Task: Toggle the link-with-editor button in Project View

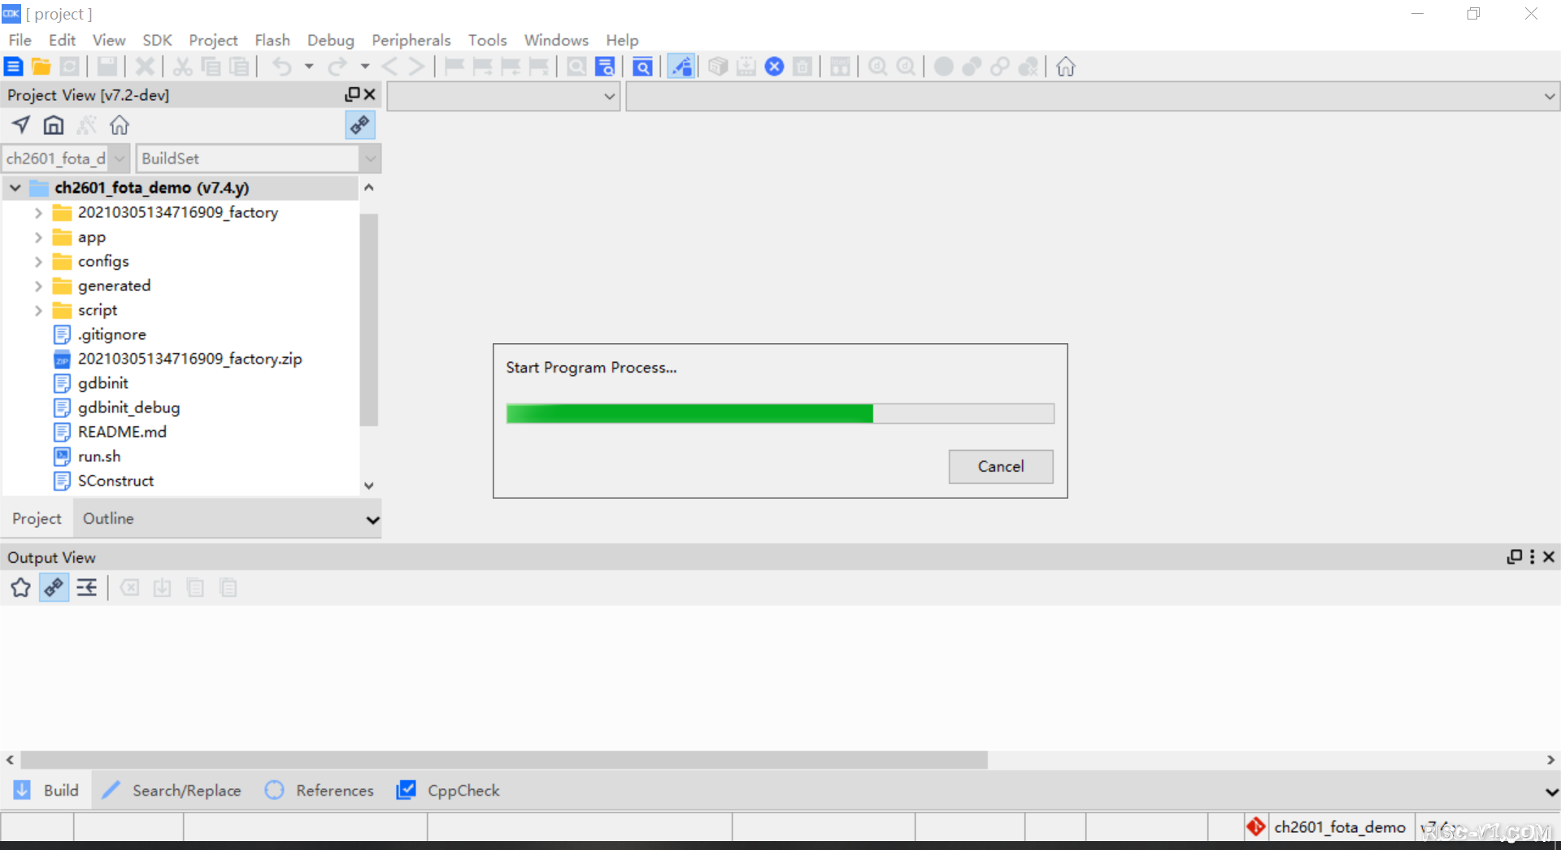Action: click(359, 125)
